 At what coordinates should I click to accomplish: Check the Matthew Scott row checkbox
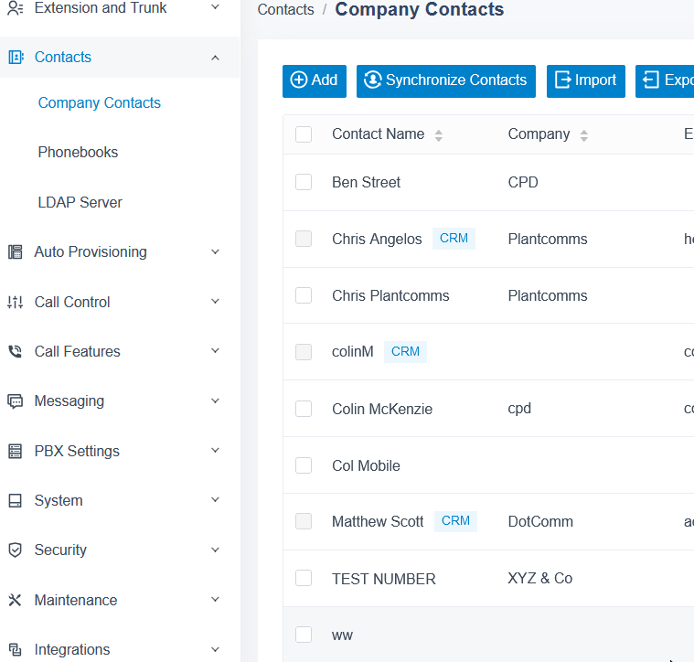point(304,521)
